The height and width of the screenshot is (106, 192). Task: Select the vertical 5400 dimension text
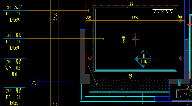pyautogui.click(x=55, y=16)
